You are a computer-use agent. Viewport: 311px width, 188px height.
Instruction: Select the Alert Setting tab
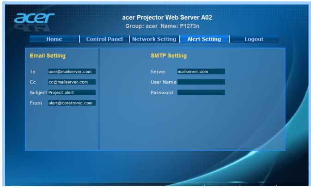pos(204,39)
